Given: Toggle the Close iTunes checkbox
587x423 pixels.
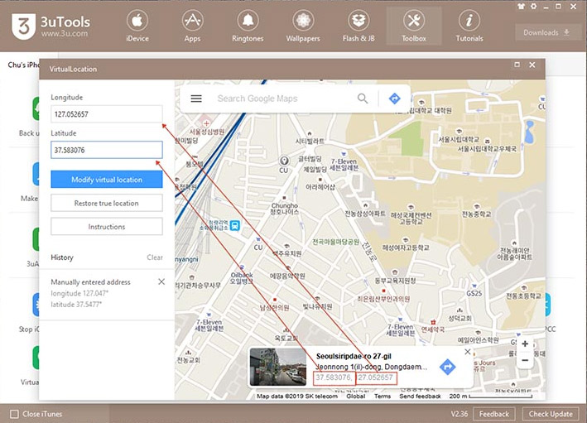Looking at the screenshot, I should click(x=14, y=414).
